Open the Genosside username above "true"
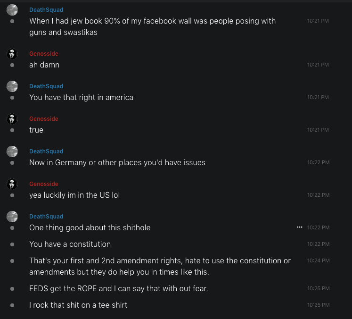Image resolution: width=352 pixels, height=319 pixels. [x=44, y=119]
